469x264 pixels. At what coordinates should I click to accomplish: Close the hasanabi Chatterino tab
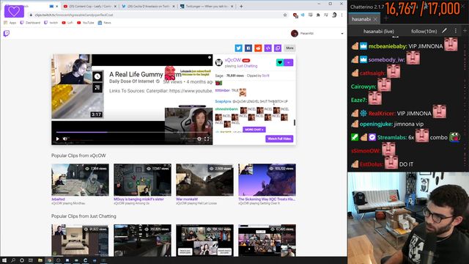[x=375, y=19]
